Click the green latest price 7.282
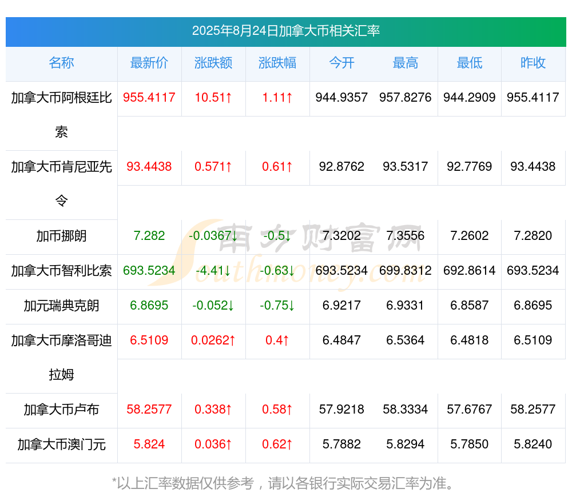 pyautogui.click(x=149, y=236)
